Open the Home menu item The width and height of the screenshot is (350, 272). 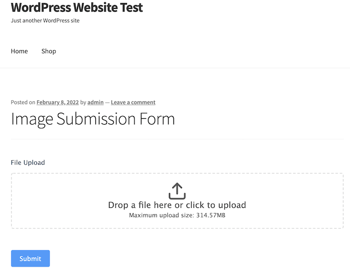point(19,51)
